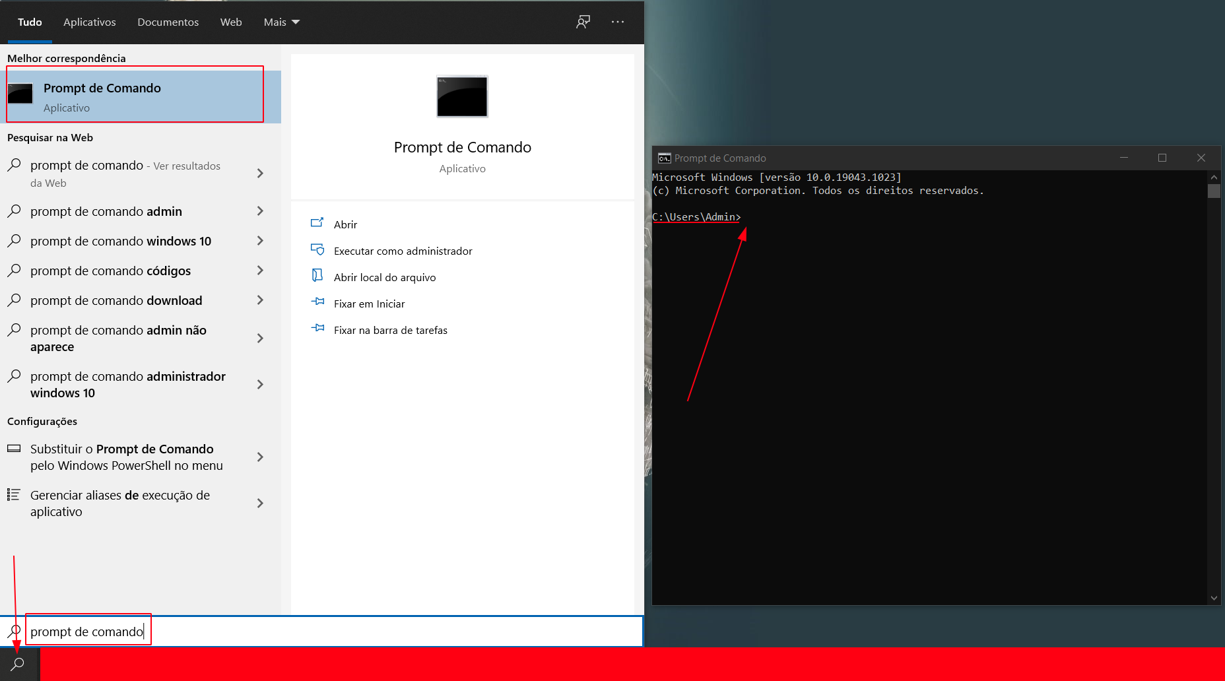Click 'Abrir local do arquivo'
1225x681 pixels.
pos(385,277)
